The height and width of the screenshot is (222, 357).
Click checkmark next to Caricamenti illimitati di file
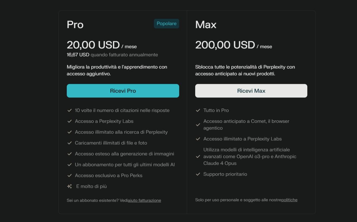pos(69,143)
